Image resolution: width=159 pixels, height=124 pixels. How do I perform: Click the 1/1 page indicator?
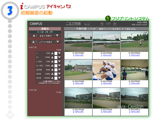coord(108,24)
